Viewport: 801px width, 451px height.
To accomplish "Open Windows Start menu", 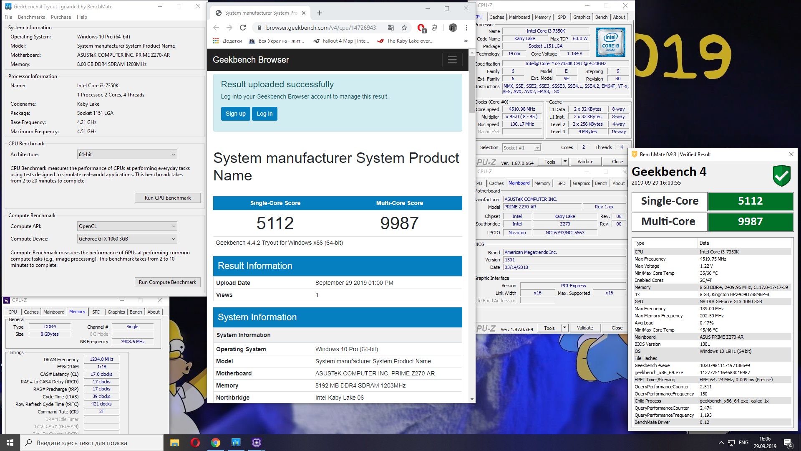I will (10, 443).
